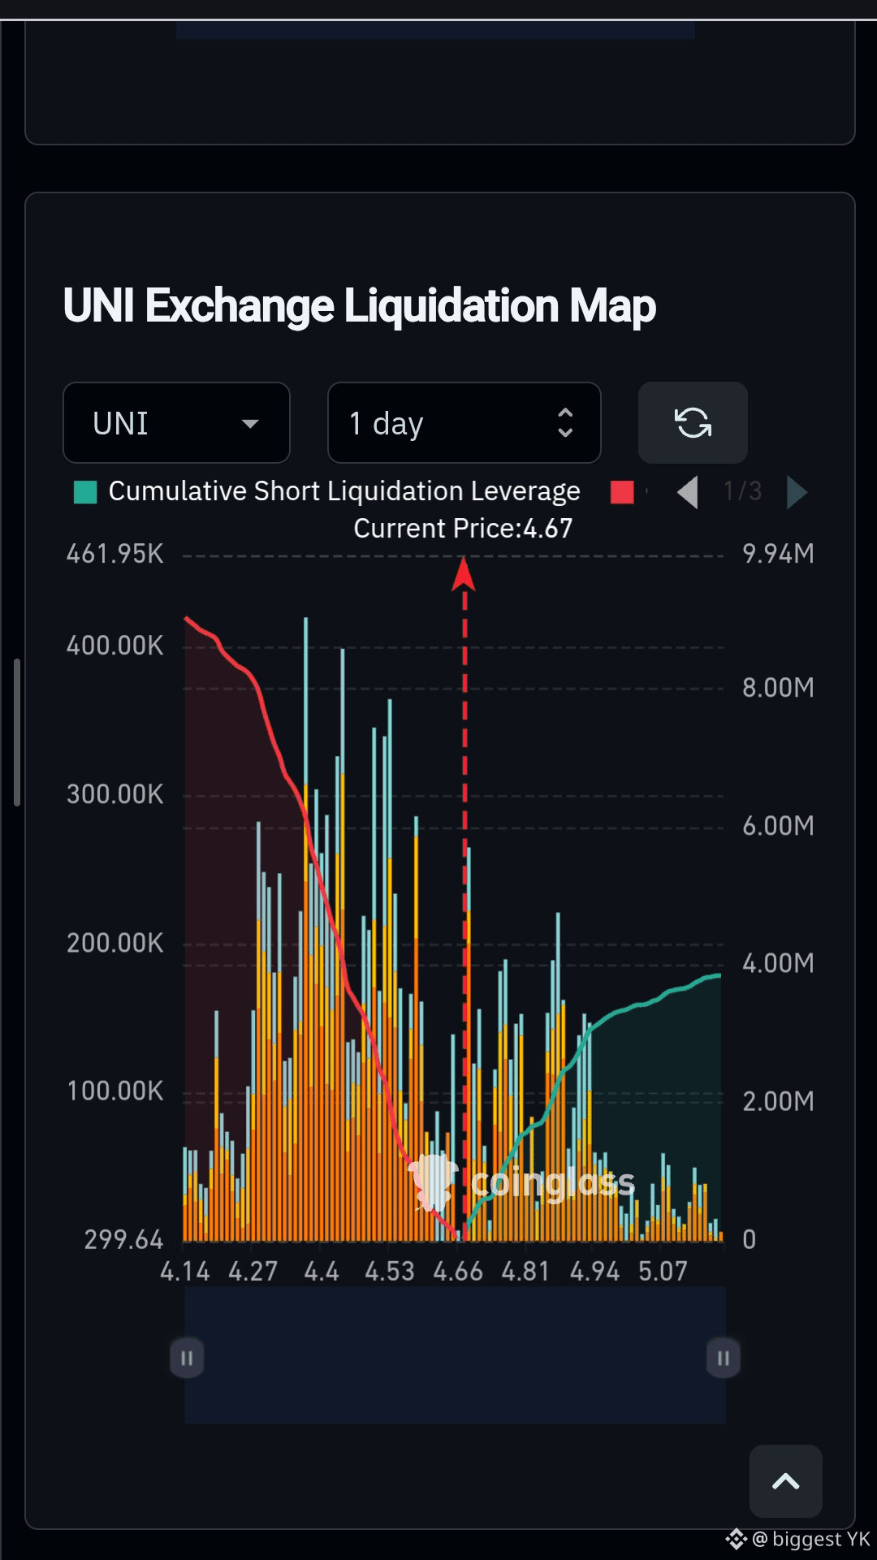Click the 200.00K left axis label

pyautogui.click(x=114, y=943)
